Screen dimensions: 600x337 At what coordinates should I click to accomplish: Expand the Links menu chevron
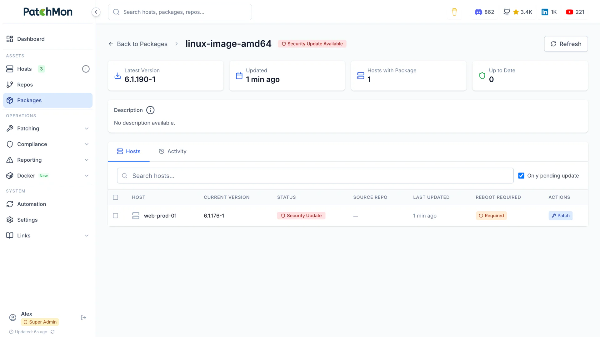click(87, 236)
